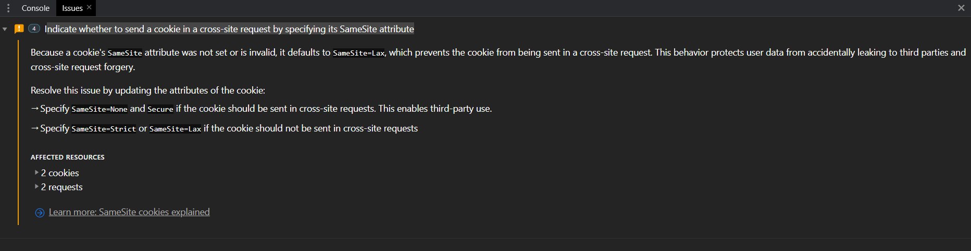The image size is (971, 251).
Task: Click the 'Resolve this issue by updating' text line
Action: 148,90
